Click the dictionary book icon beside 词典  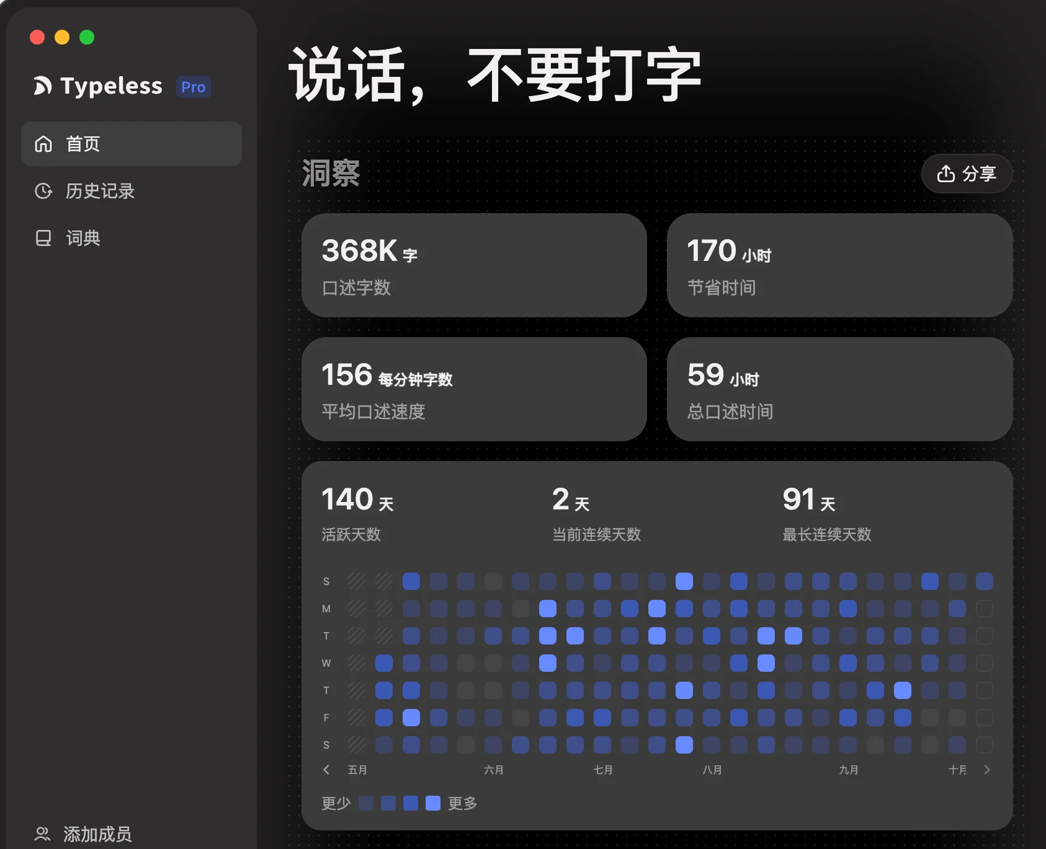click(43, 238)
